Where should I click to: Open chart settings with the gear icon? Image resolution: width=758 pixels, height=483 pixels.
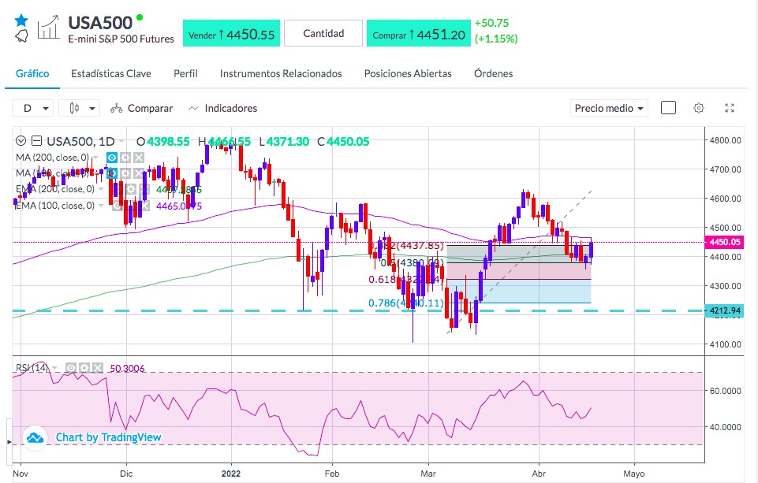coord(699,108)
